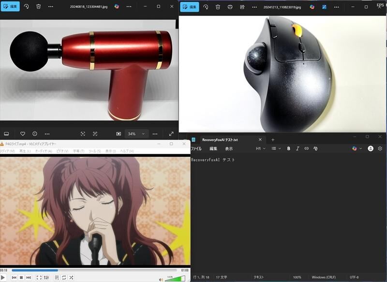Expand the Copilot dropdown in Notepad
387x282 pixels.
point(361,148)
